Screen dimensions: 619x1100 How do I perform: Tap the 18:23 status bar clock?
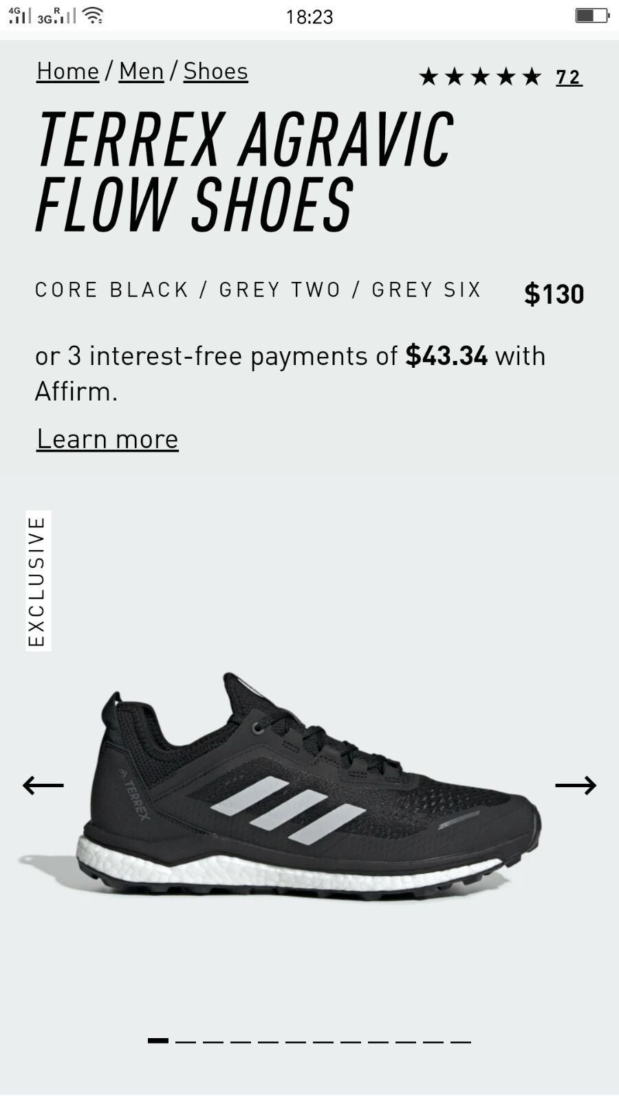click(309, 16)
